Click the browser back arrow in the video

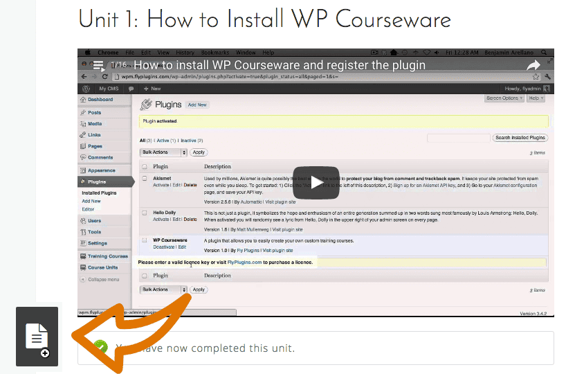(x=84, y=77)
